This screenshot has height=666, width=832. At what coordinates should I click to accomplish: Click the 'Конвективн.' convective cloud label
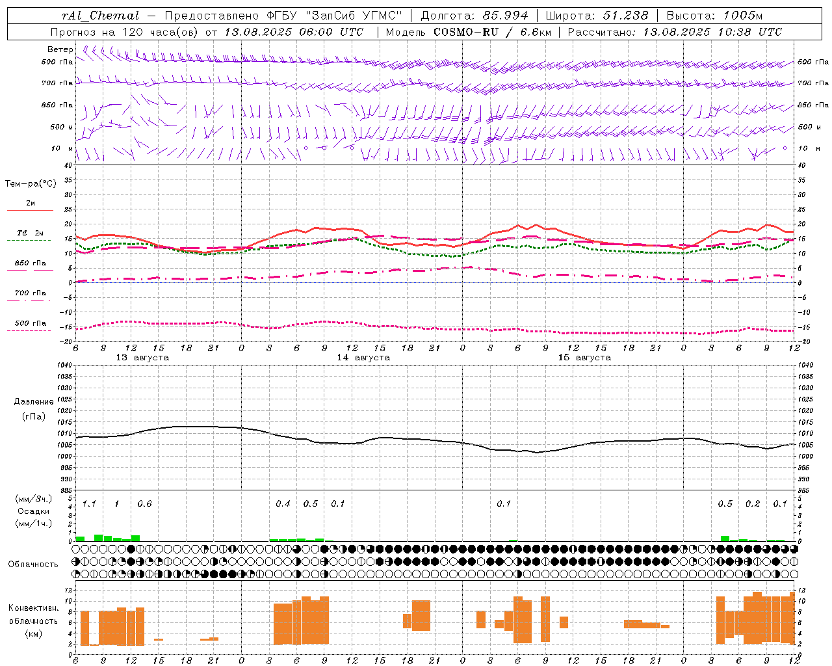(x=34, y=608)
